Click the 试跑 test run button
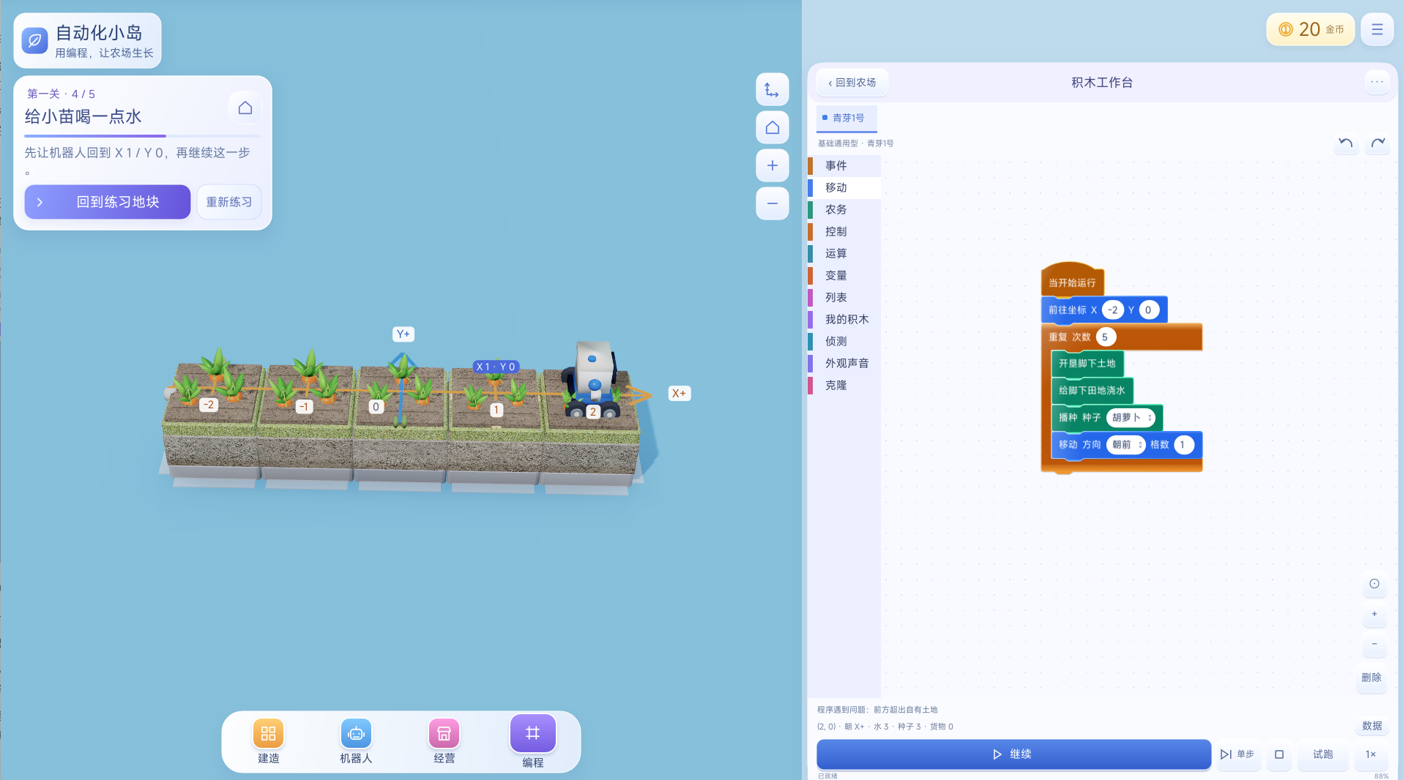The image size is (1403, 780). point(1322,754)
